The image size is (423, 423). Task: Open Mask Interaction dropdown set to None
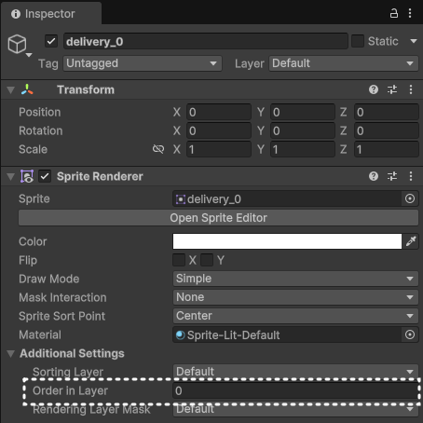pos(295,297)
